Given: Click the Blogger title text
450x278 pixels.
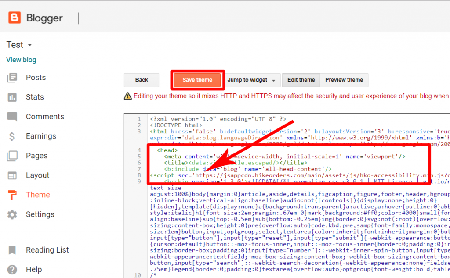Looking at the screenshot, I should pos(44,18).
